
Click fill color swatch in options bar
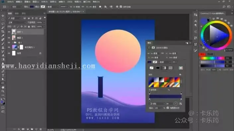click(32, 7)
